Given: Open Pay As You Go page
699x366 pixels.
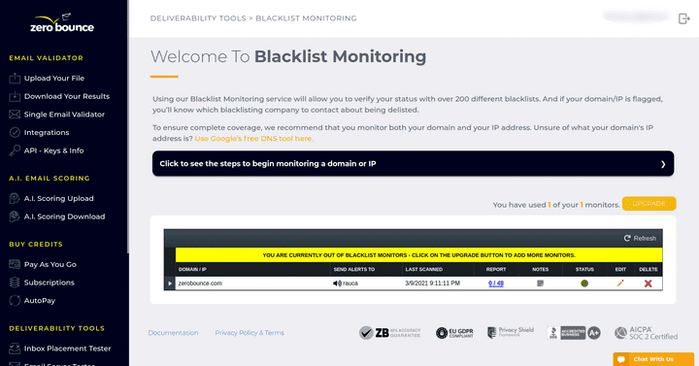Looking at the screenshot, I should click(50, 264).
